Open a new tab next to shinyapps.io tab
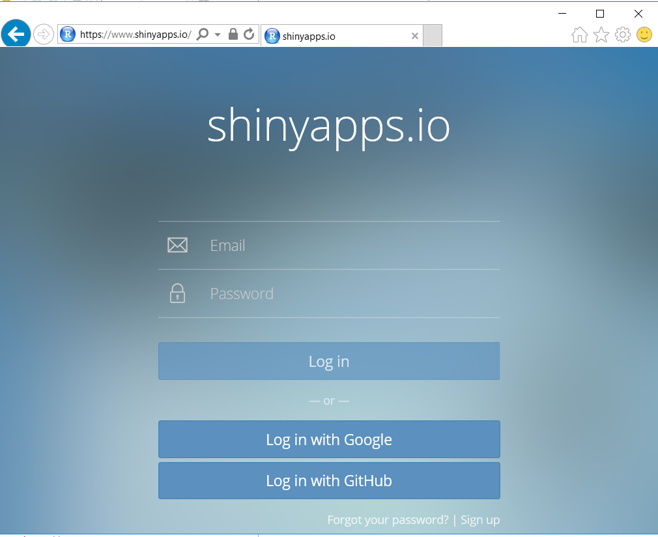This screenshot has width=658, height=537. 432,36
